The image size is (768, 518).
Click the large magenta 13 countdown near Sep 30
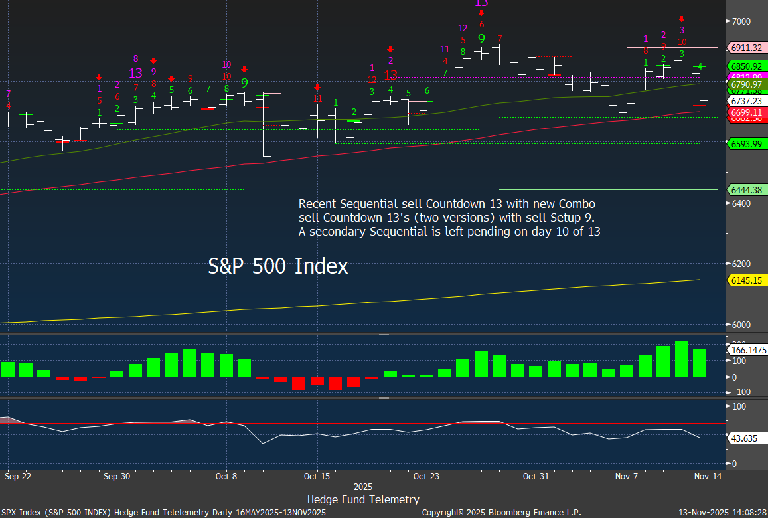click(135, 73)
